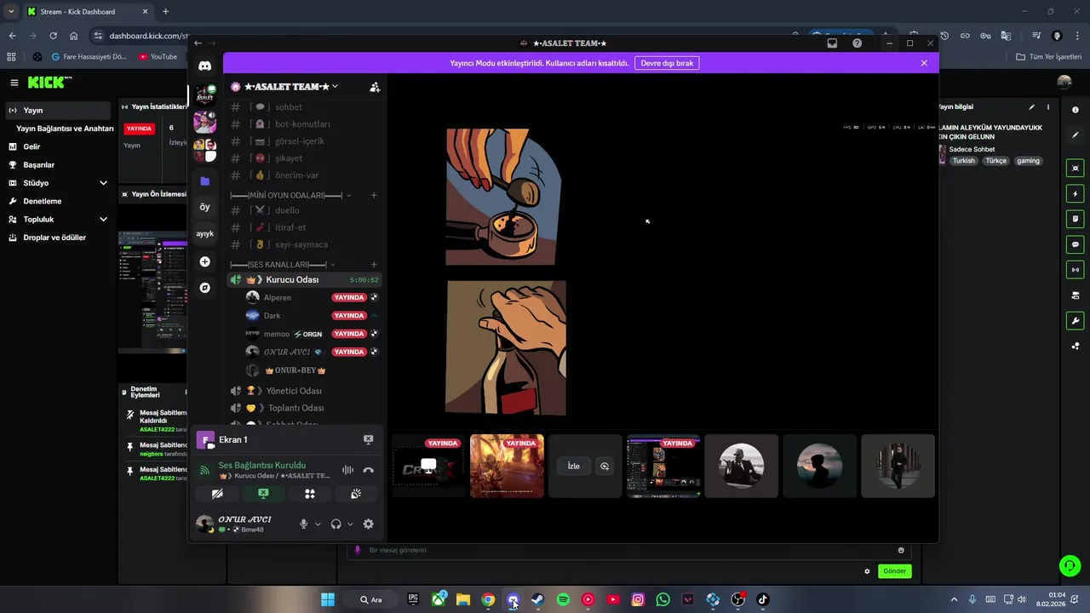Viewport: 1090px width, 613px height.
Task: Select the ASALET server icon in Discord
Action: (x=204, y=95)
